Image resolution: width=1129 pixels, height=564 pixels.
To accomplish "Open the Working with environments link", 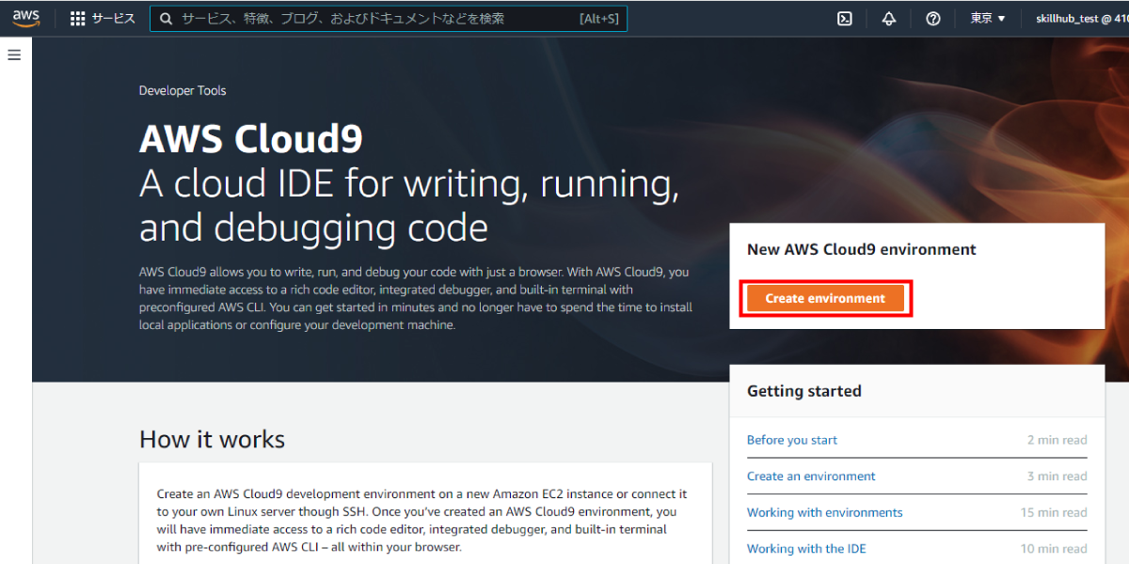I will [824, 512].
